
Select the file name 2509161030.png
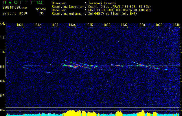point(15,8)
